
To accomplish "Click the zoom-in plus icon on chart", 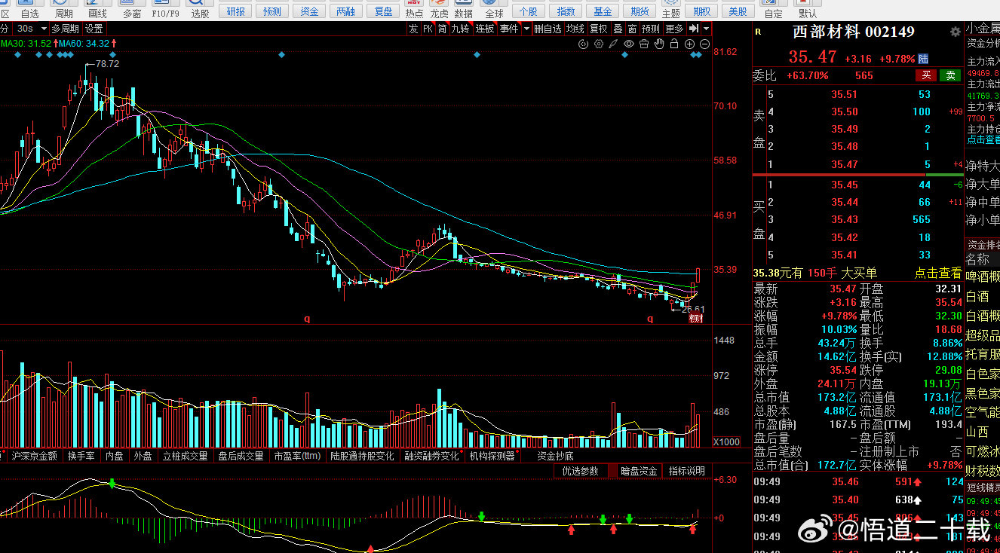I will [689, 44].
